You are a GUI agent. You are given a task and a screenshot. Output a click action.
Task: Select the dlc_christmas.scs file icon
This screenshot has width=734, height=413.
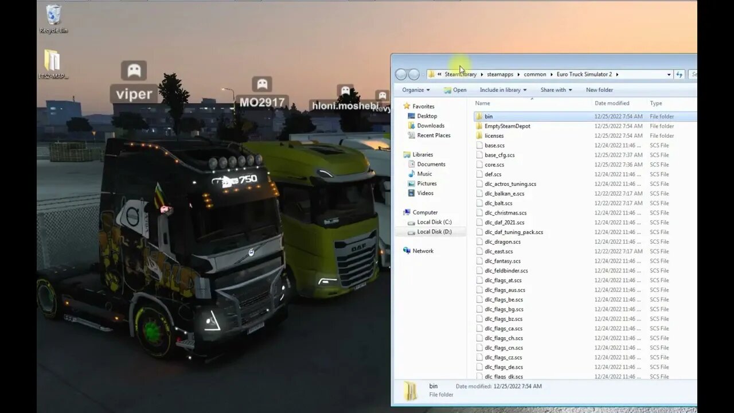click(479, 213)
